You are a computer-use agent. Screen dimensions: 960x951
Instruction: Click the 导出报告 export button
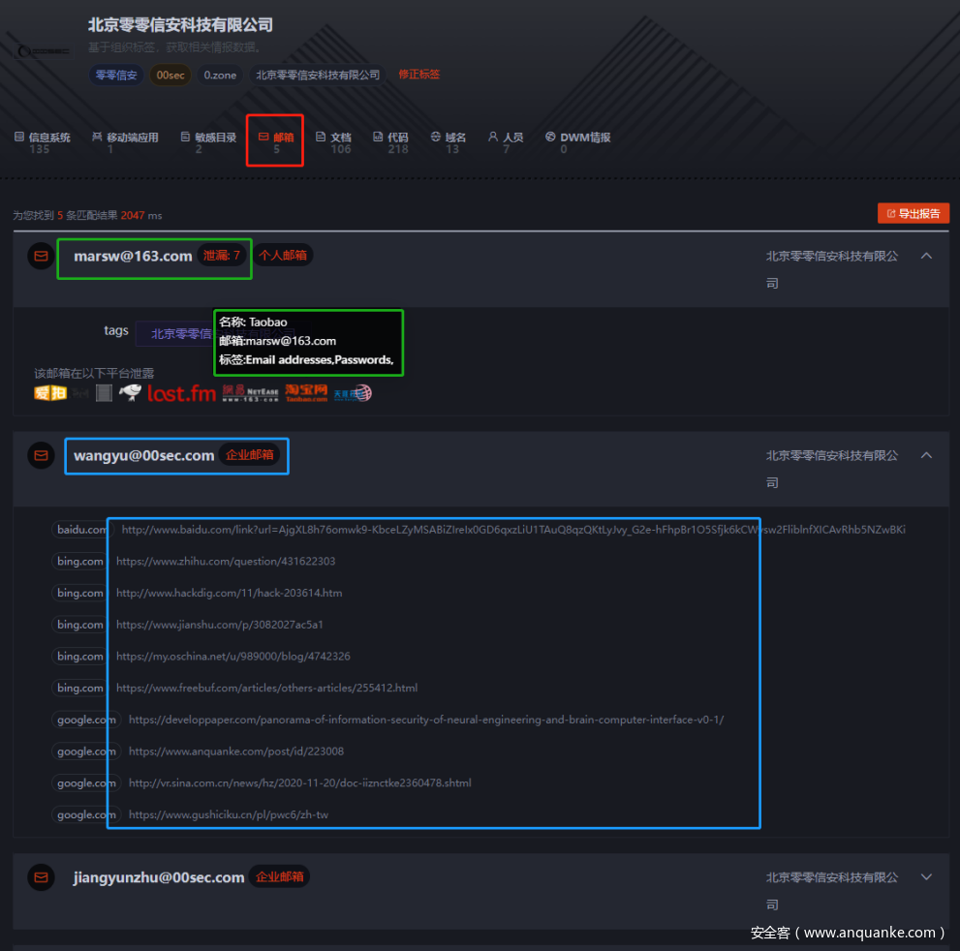tap(913, 214)
